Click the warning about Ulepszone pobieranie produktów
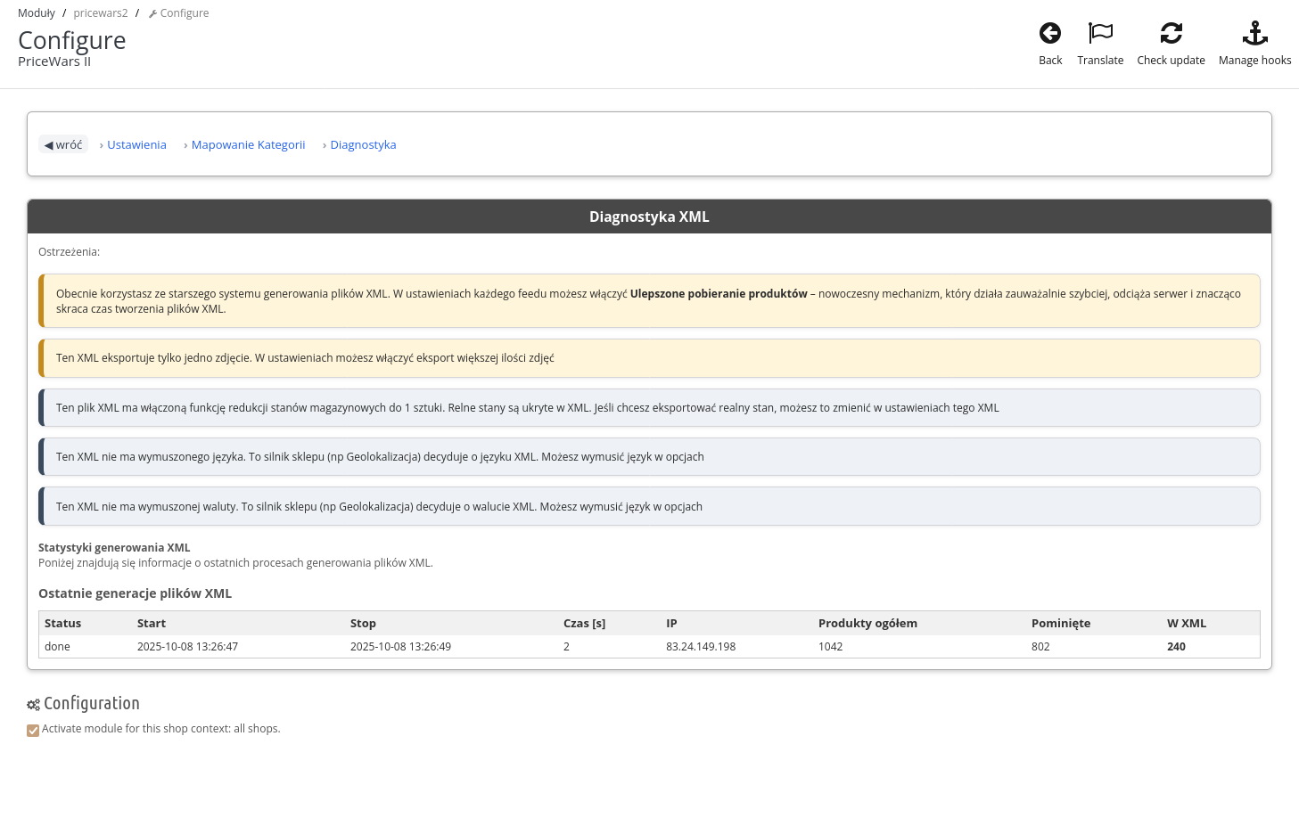The image size is (1299, 826). [x=649, y=301]
